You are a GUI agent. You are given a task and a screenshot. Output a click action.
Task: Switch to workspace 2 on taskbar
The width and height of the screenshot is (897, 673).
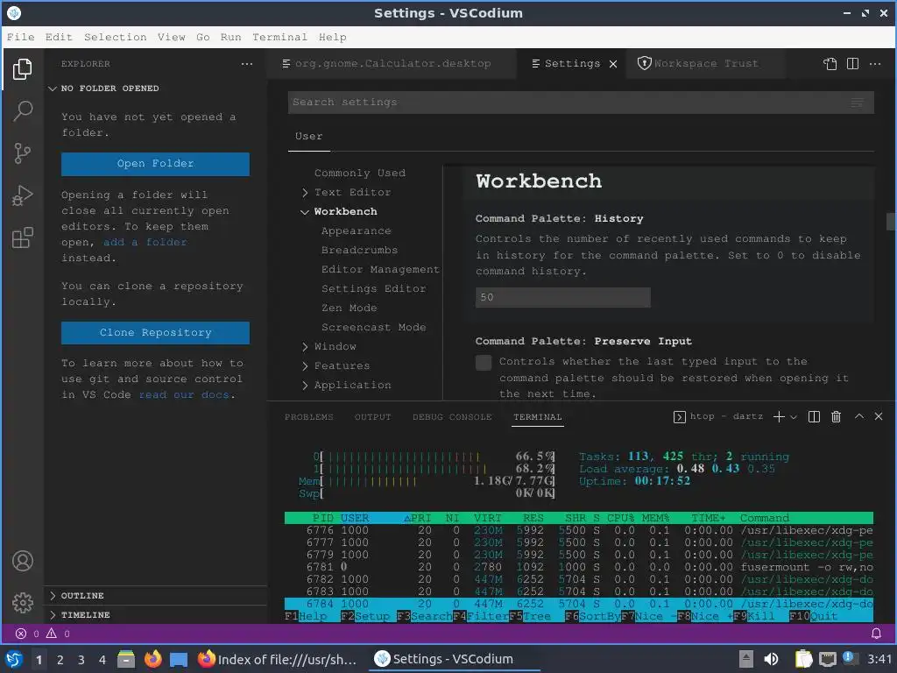coord(60,659)
